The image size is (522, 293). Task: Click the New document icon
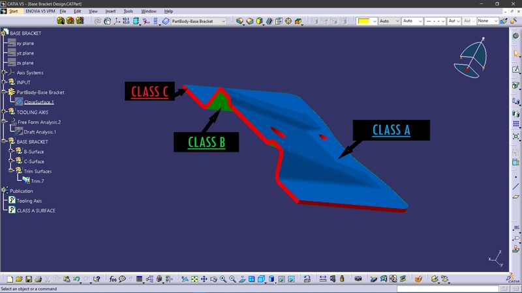point(10,279)
